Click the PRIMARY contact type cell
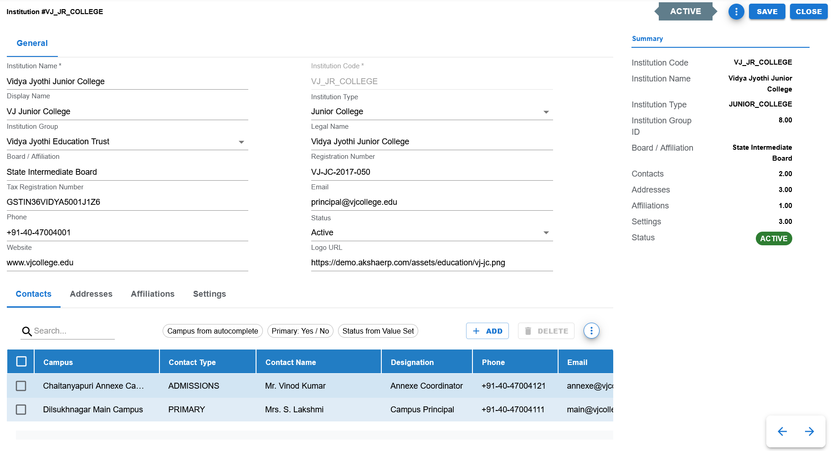This screenshot has height=451, width=831. coord(208,410)
